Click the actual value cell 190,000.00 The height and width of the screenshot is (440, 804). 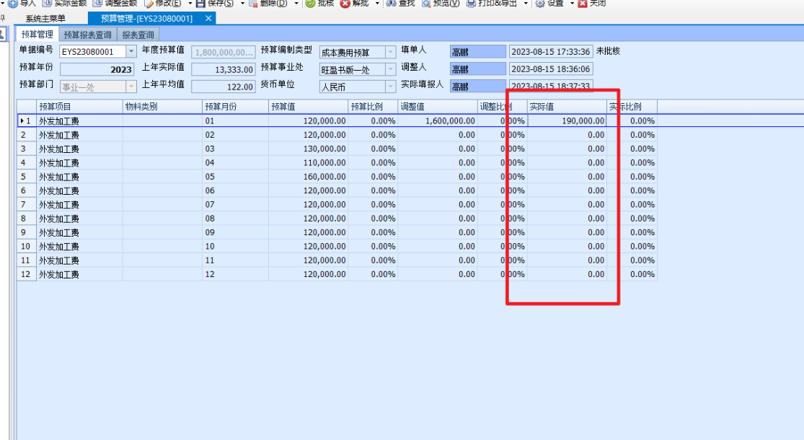point(567,121)
